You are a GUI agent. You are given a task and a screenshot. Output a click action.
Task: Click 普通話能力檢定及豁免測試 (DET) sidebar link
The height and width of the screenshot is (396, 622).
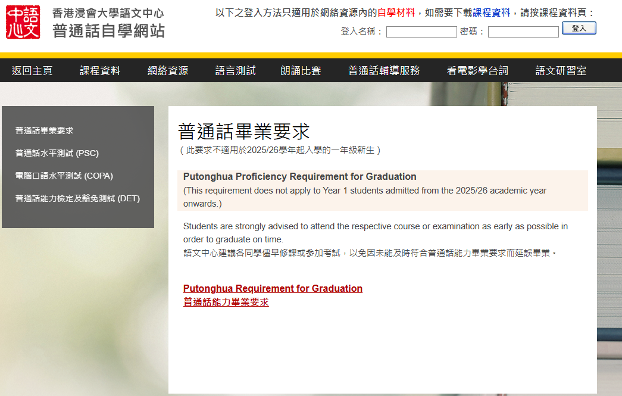pyautogui.click(x=77, y=198)
